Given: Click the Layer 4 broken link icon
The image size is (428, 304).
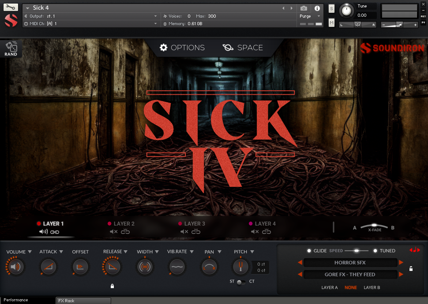Looking at the screenshot, I should [267, 231].
